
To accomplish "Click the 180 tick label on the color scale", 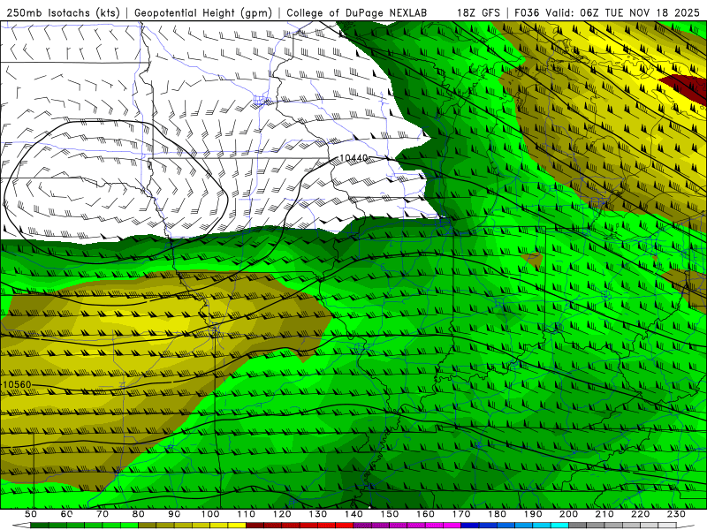I will coord(498,514).
